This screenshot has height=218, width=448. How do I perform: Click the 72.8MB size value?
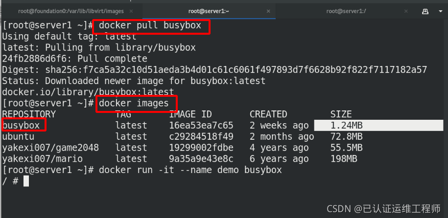click(x=347, y=136)
